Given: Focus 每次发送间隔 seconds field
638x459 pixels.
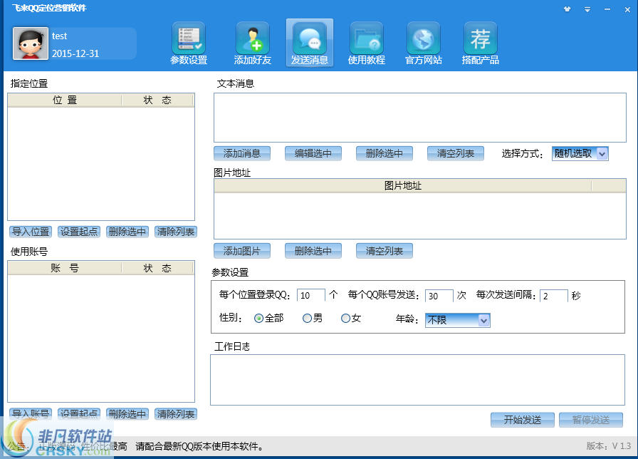Looking at the screenshot, I should 554,296.
